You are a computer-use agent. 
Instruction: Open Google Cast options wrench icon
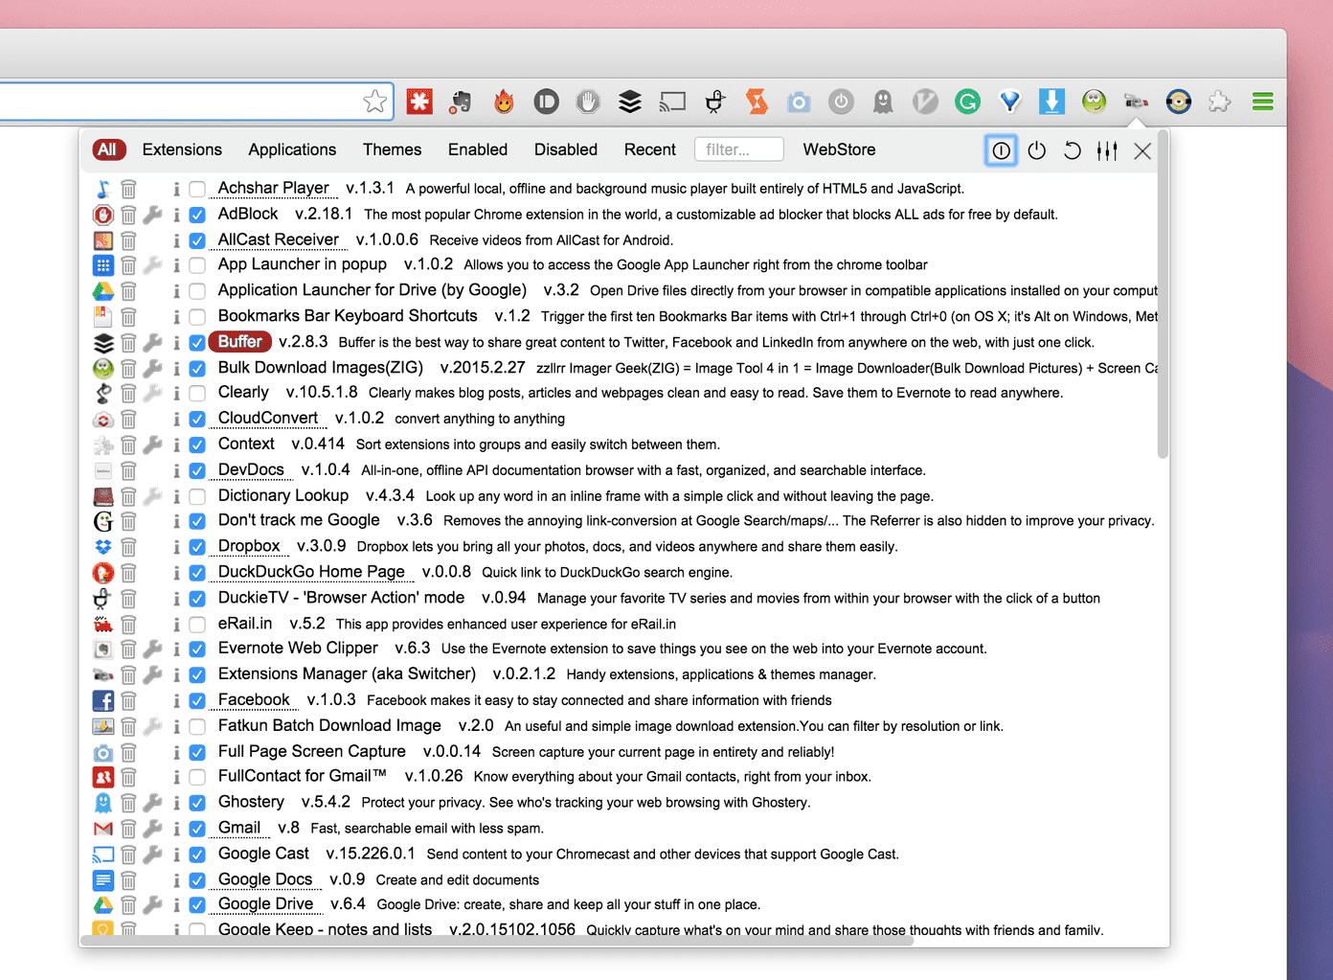(152, 855)
